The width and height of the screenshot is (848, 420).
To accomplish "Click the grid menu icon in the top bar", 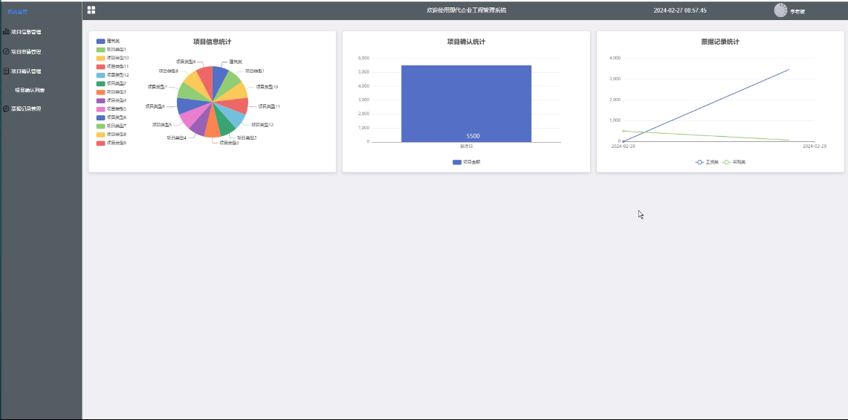I will [x=91, y=10].
